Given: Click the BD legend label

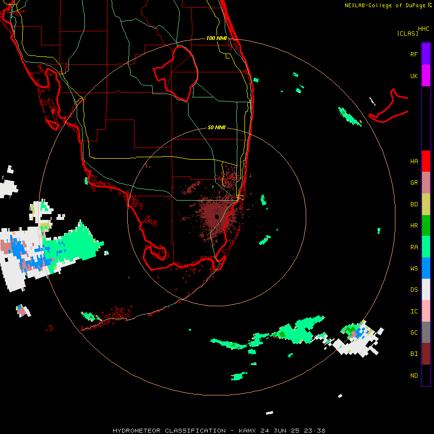Looking at the screenshot, I should [x=414, y=204].
